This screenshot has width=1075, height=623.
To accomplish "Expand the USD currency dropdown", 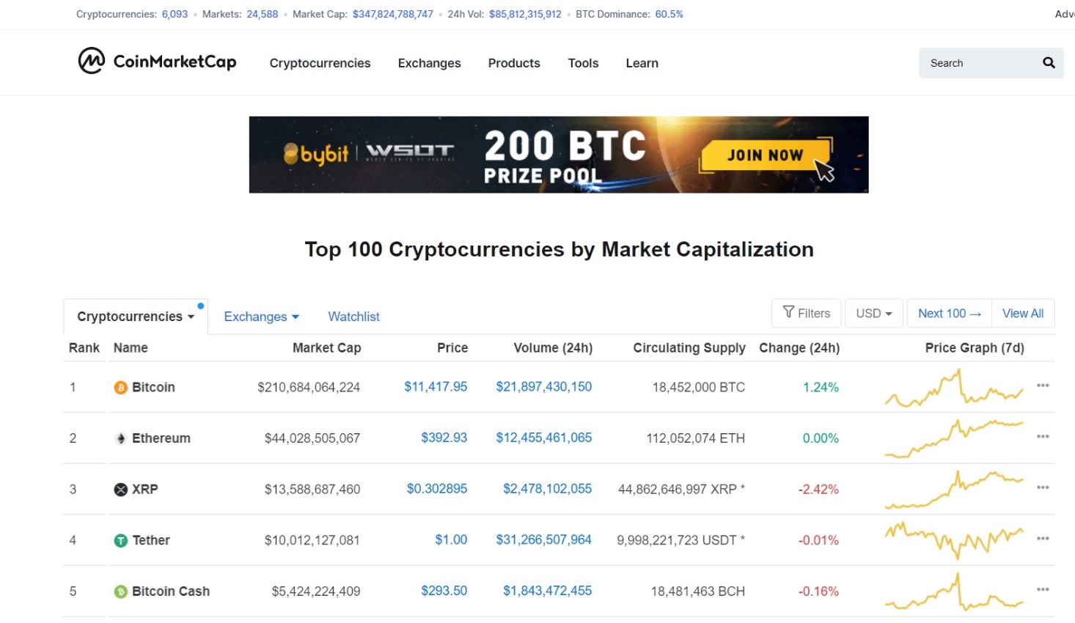I will [x=874, y=313].
